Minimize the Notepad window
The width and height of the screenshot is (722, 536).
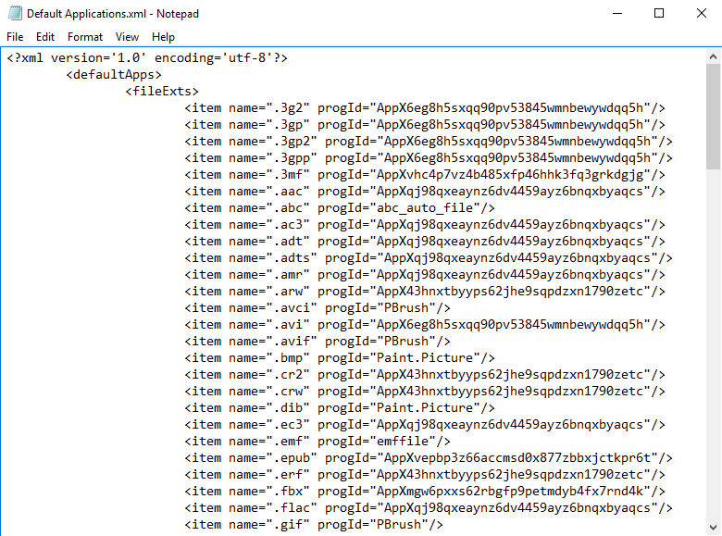[x=616, y=14]
